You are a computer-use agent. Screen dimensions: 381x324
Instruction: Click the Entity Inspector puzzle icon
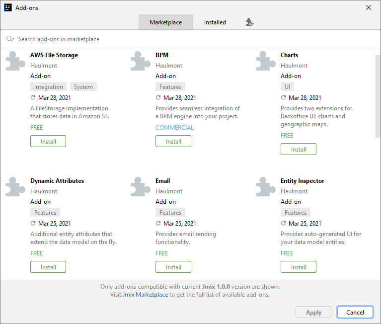pyautogui.click(x=265, y=186)
